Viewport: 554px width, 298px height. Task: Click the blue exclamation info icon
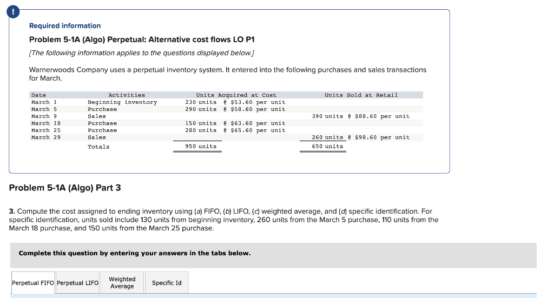[x=13, y=12]
